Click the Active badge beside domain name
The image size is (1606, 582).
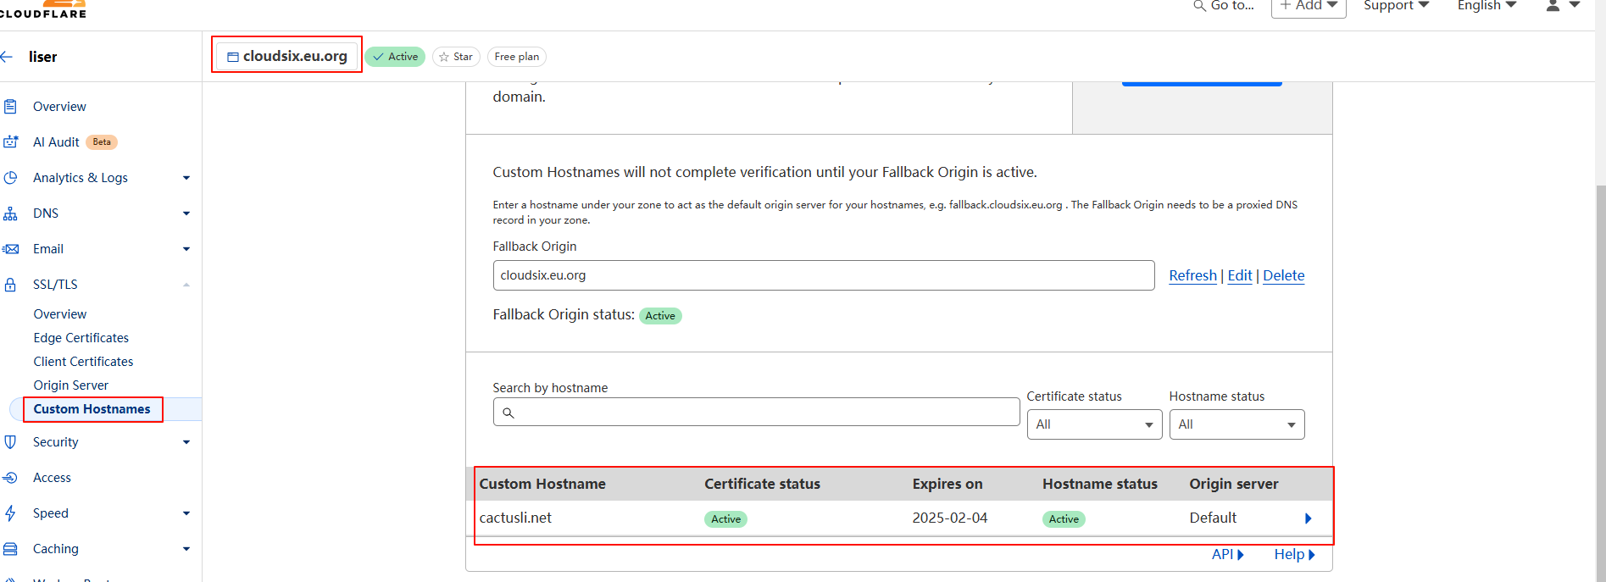(x=395, y=57)
